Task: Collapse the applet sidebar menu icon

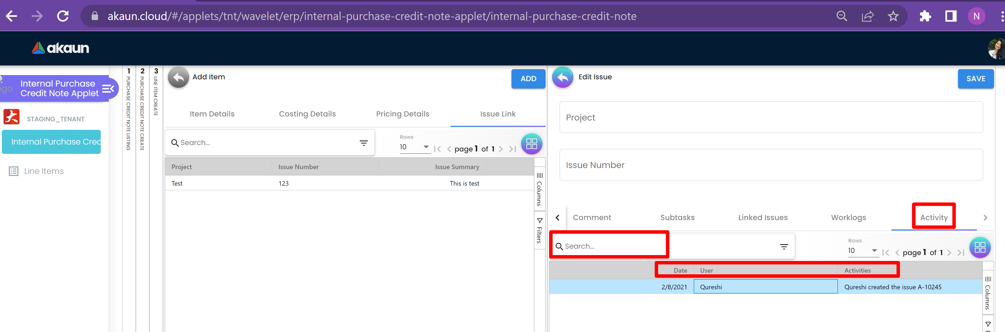Action: [x=108, y=89]
